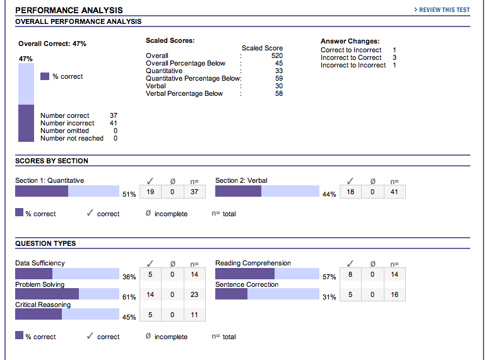493x360 pixels.
Task: Click the Problem Solving correct cell 14
Action: [150, 294]
